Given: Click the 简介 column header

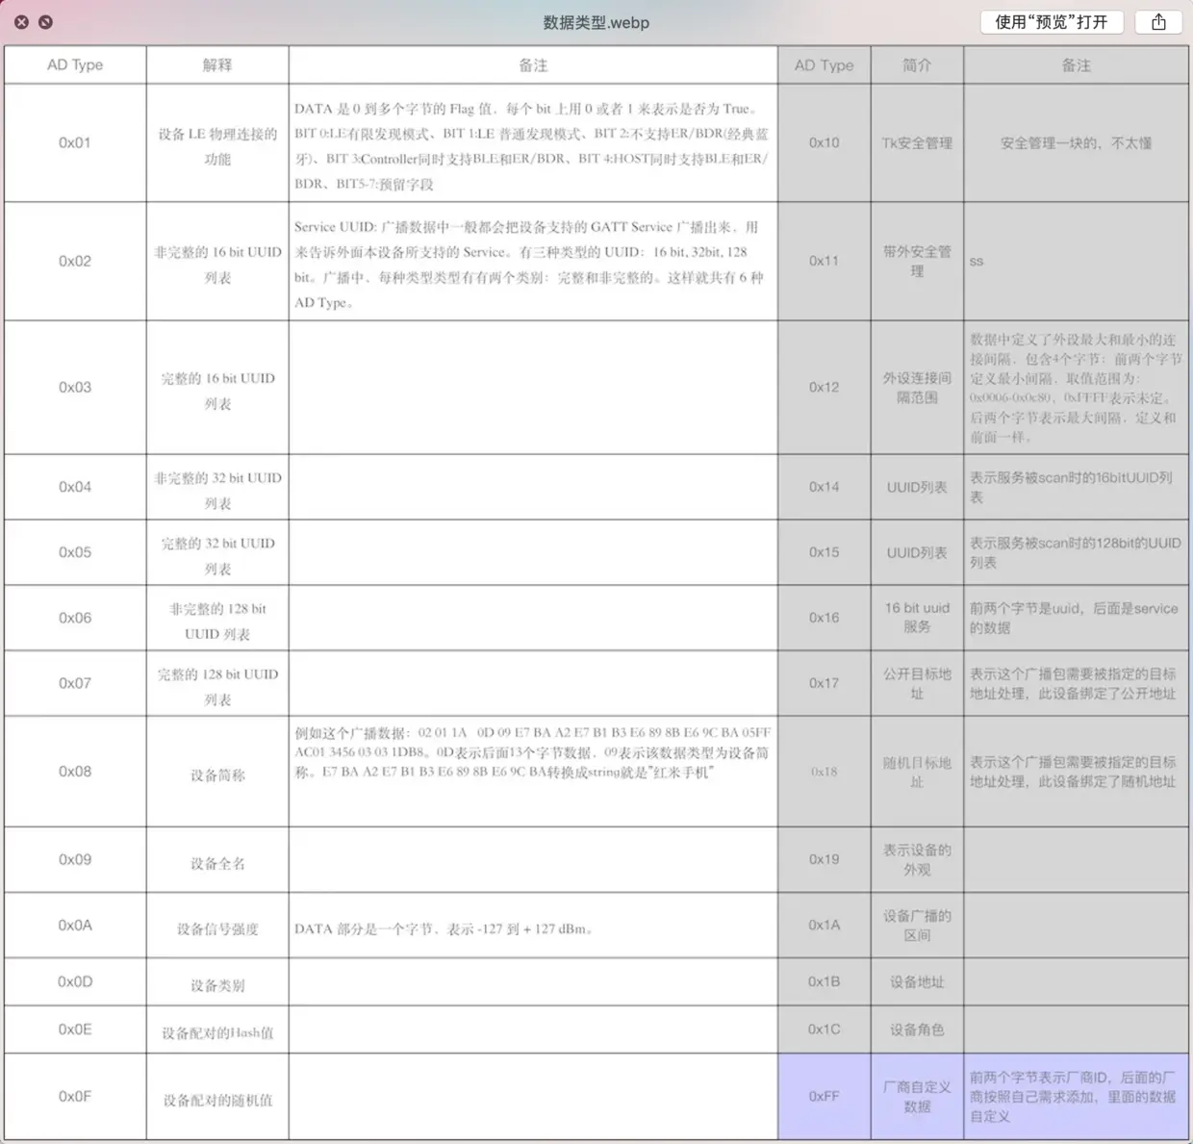Looking at the screenshot, I should click(916, 64).
